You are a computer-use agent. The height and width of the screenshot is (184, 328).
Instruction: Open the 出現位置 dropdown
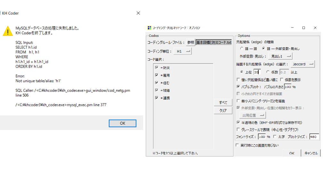point(252,115)
